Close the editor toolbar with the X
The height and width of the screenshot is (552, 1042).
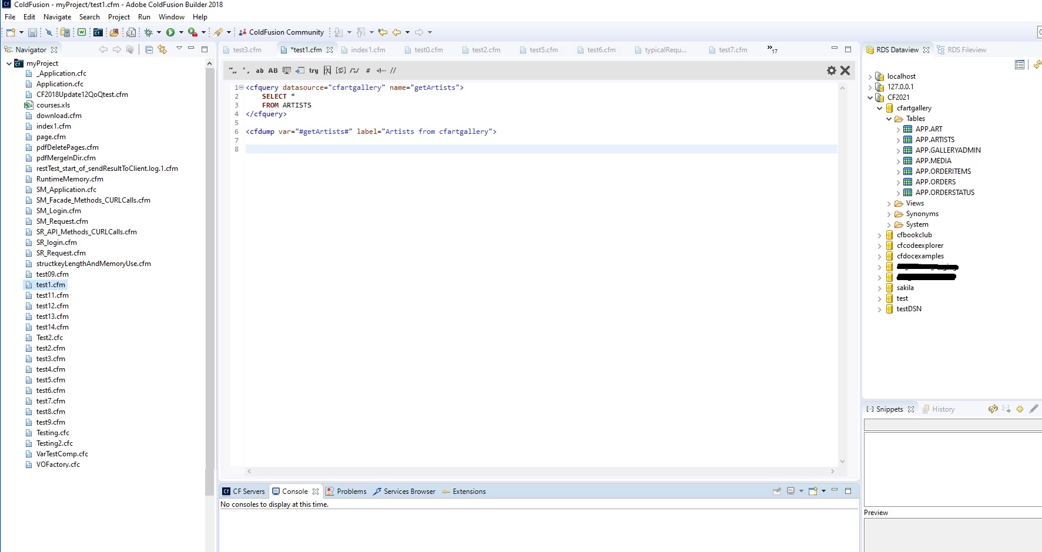(845, 70)
